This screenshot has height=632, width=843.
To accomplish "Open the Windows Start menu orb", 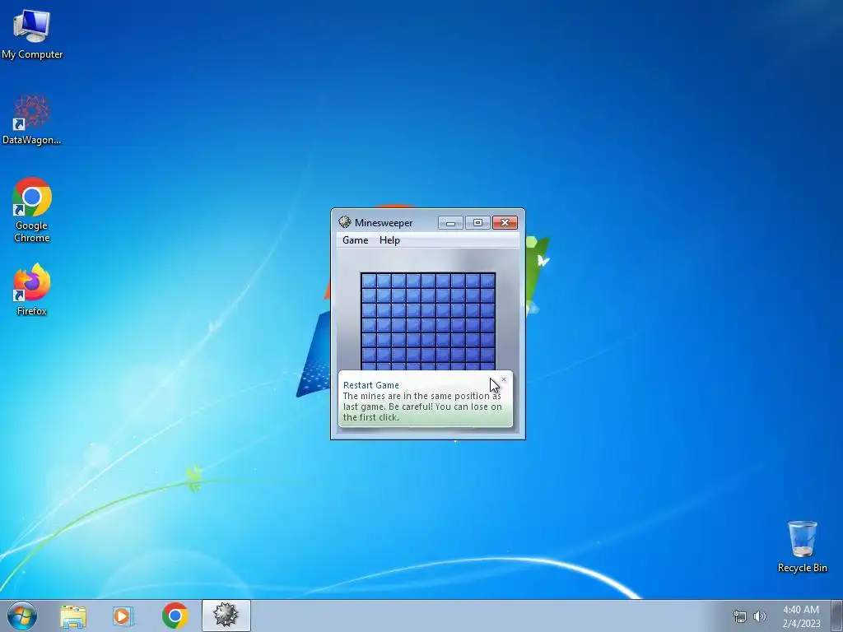I will [22, 616].
